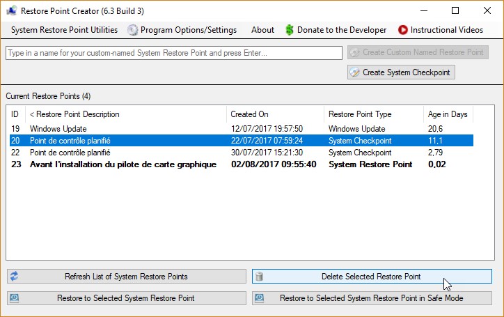Click the Restore to Selected System Restore Point icon
Screen dimensions: 504x317
[x=14, y=298]
